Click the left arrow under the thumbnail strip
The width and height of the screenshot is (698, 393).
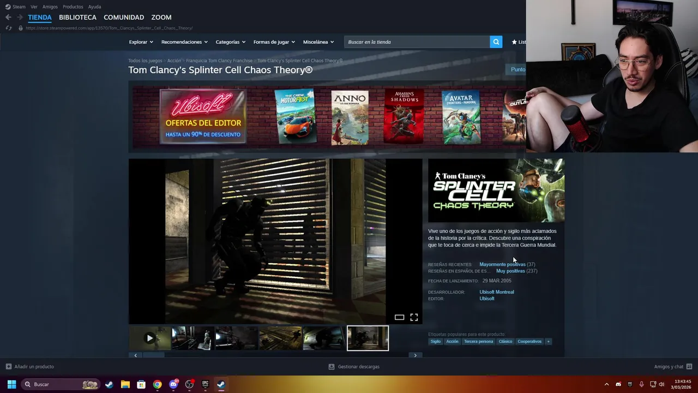tap(135, 355)
